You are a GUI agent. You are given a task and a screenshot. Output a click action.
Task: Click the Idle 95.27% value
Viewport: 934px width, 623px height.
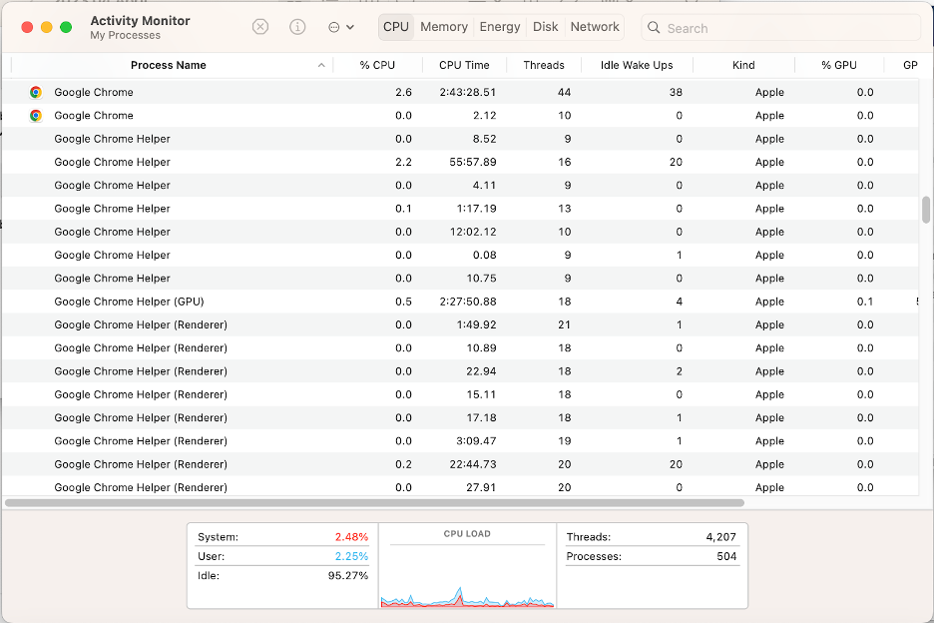(x=348, y=575)
